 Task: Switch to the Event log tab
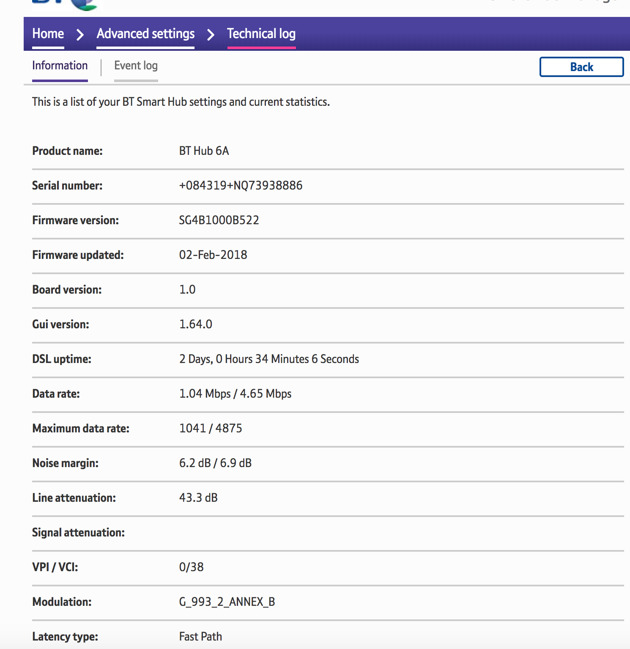[x=136, y=66]
